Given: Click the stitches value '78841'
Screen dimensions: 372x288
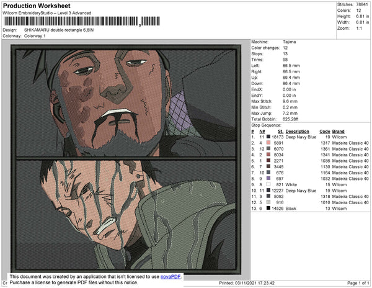Looking at the screenshot, I should click(362, 4).
